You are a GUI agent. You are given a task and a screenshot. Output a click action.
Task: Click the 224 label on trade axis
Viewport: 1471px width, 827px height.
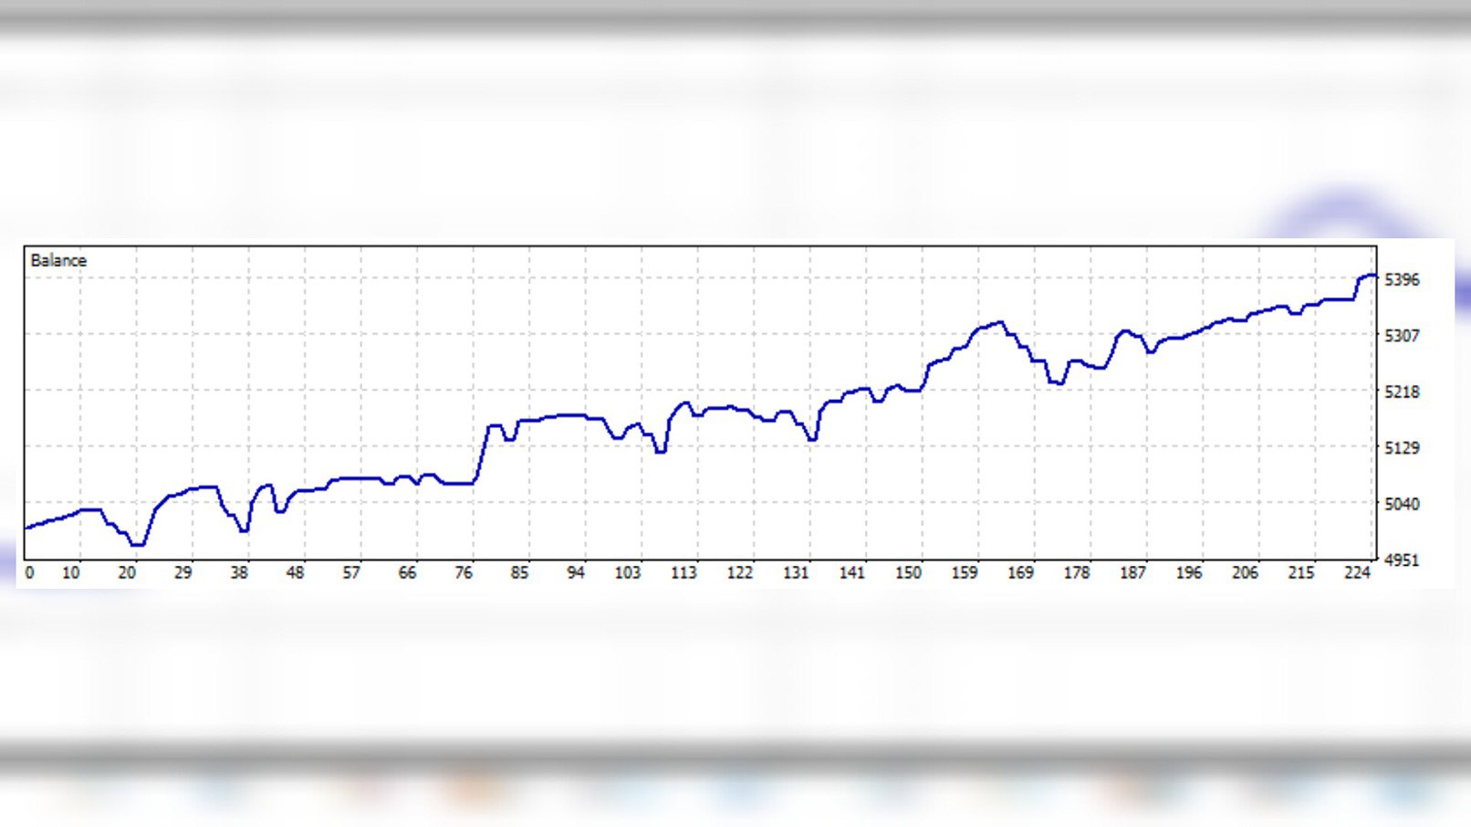[1357, 572]
